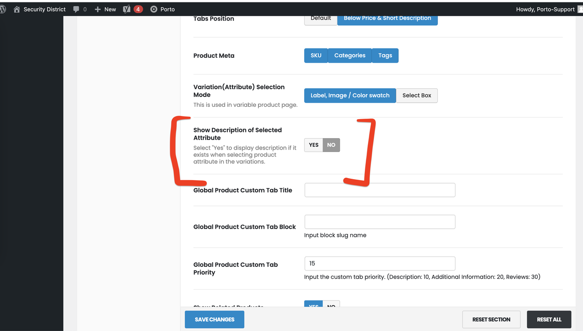583x331 pixels.
Task: Click the plus icon for New
Action: (97, 9)
